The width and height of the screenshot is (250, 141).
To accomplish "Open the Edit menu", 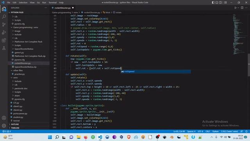I will tap(14, 3).
